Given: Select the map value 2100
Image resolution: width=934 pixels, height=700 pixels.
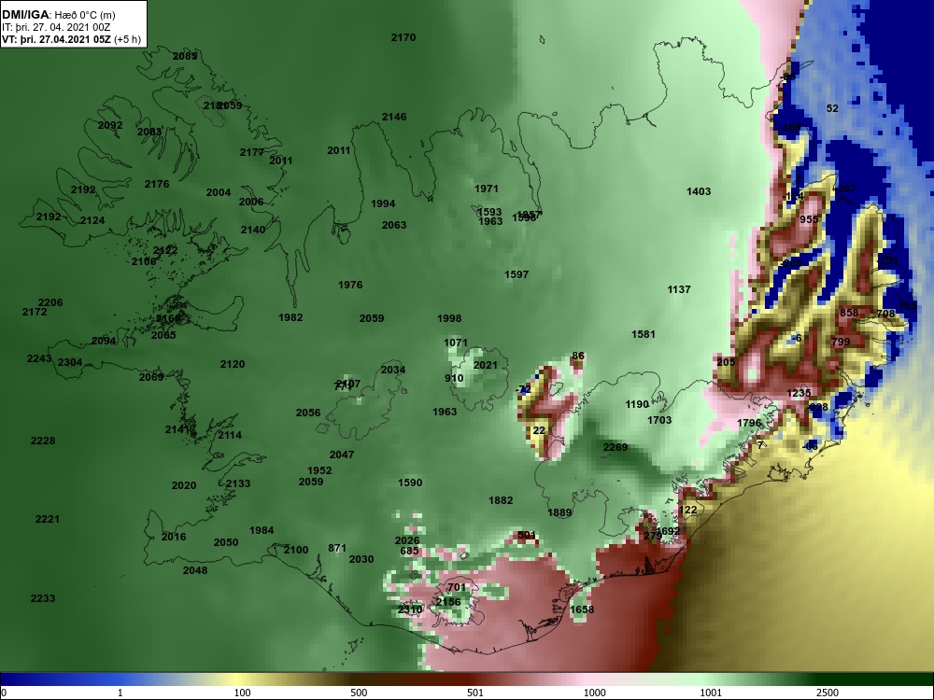Looking at the screenshot, I should click(296, 550).
